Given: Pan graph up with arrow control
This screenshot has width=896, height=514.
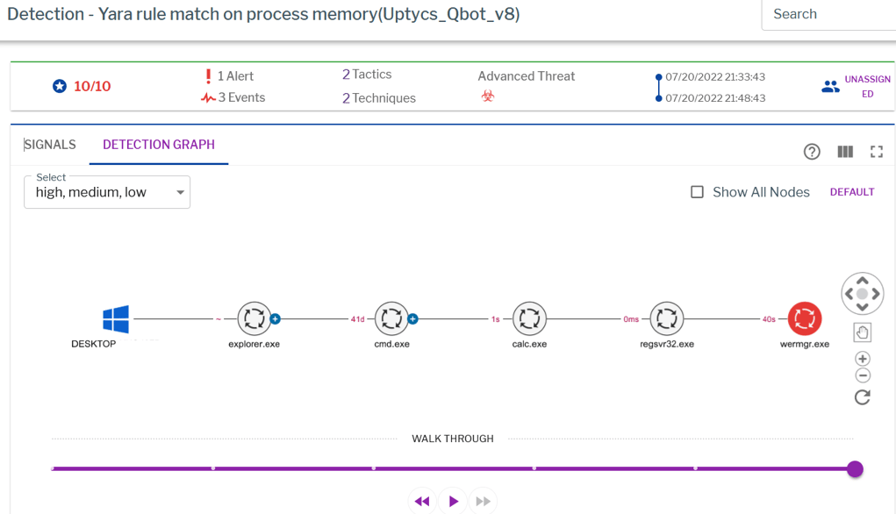Looking at the screenshot, I should coord(863,281).
